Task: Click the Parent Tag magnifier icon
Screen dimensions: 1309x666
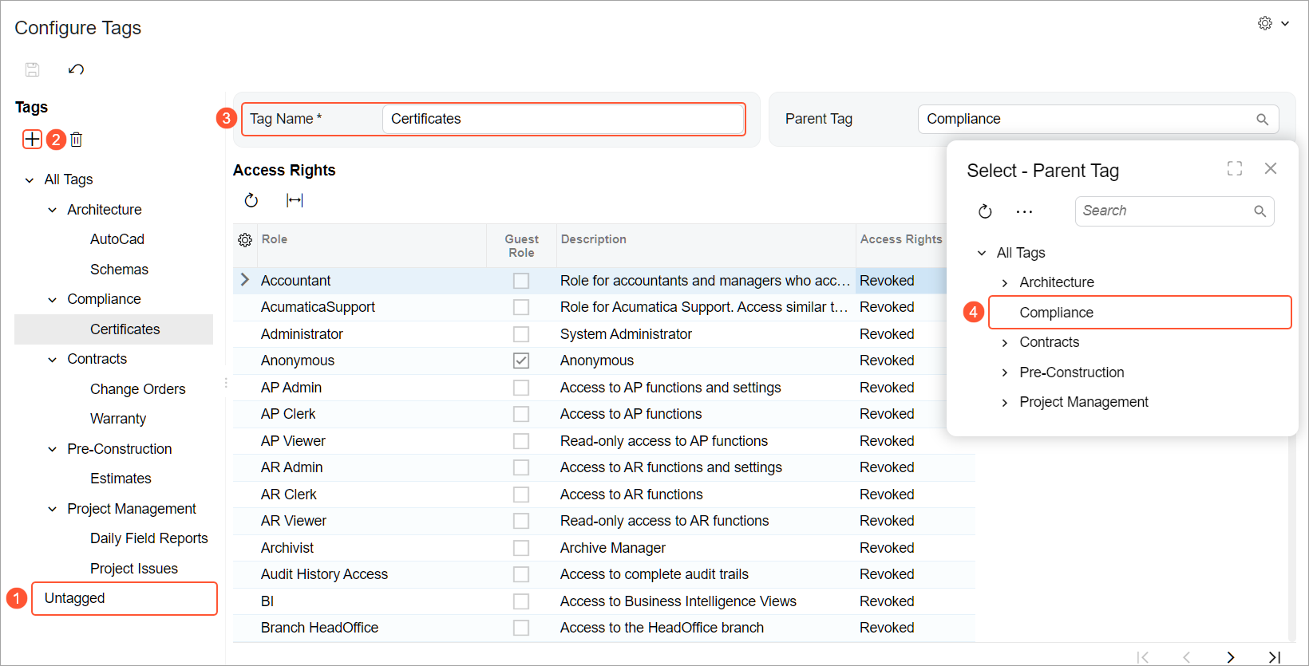Action: (x=1262, y=120)
